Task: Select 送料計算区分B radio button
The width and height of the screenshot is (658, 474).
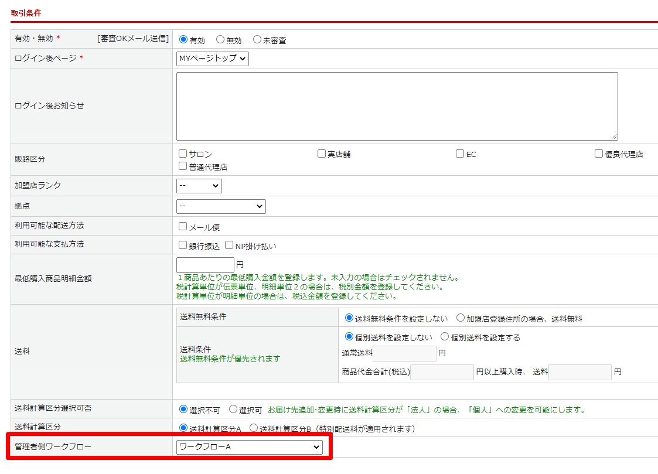Action: (x=254, y=428)
